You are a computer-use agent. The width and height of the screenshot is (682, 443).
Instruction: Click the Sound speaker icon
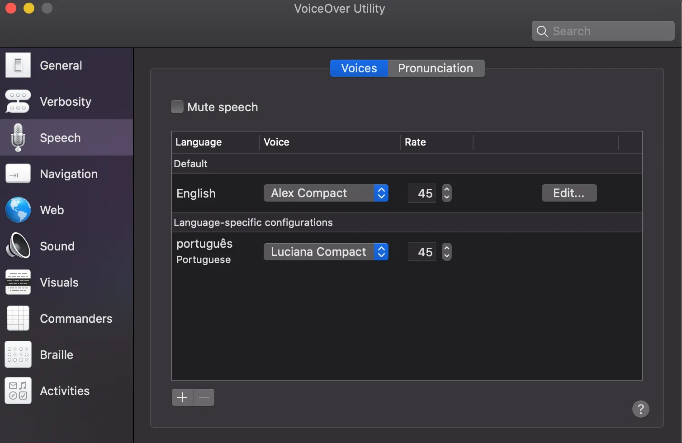click(18, 246)
